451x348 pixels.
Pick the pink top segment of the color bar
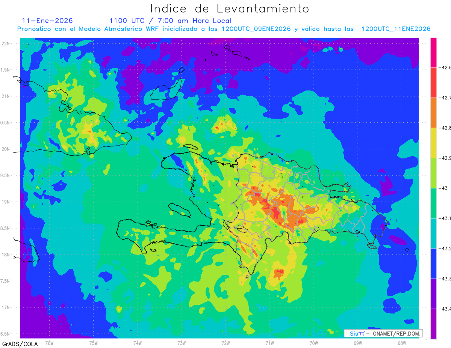[x=433, y=53]
